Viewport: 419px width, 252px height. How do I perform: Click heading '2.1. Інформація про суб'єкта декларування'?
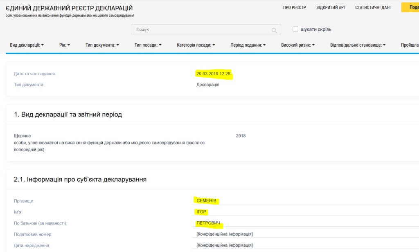[80, 179]
